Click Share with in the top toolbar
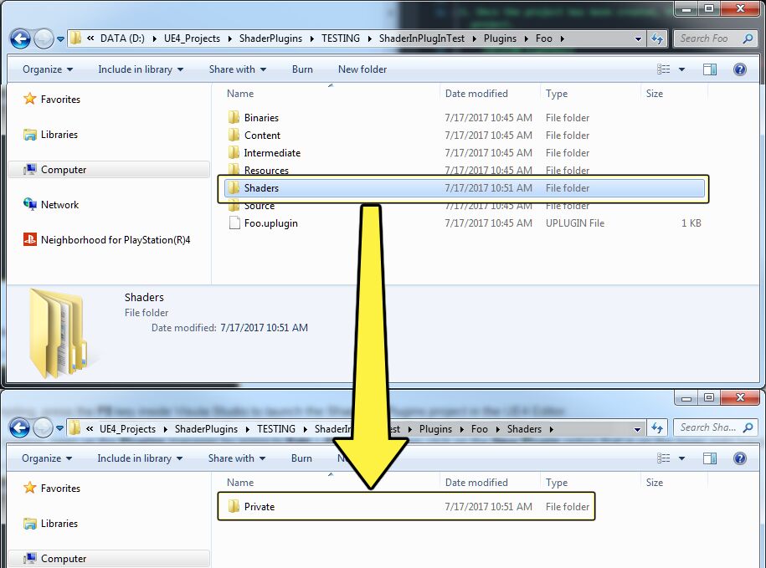 (237, 69)
